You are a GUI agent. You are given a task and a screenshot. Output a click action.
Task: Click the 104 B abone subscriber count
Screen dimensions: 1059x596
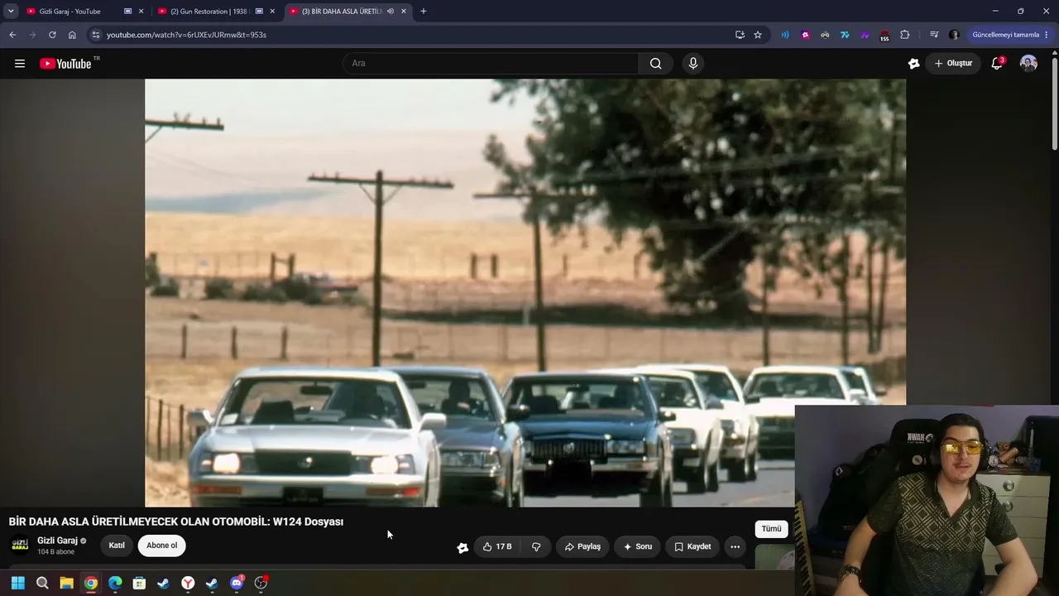[x=55, y=552]
